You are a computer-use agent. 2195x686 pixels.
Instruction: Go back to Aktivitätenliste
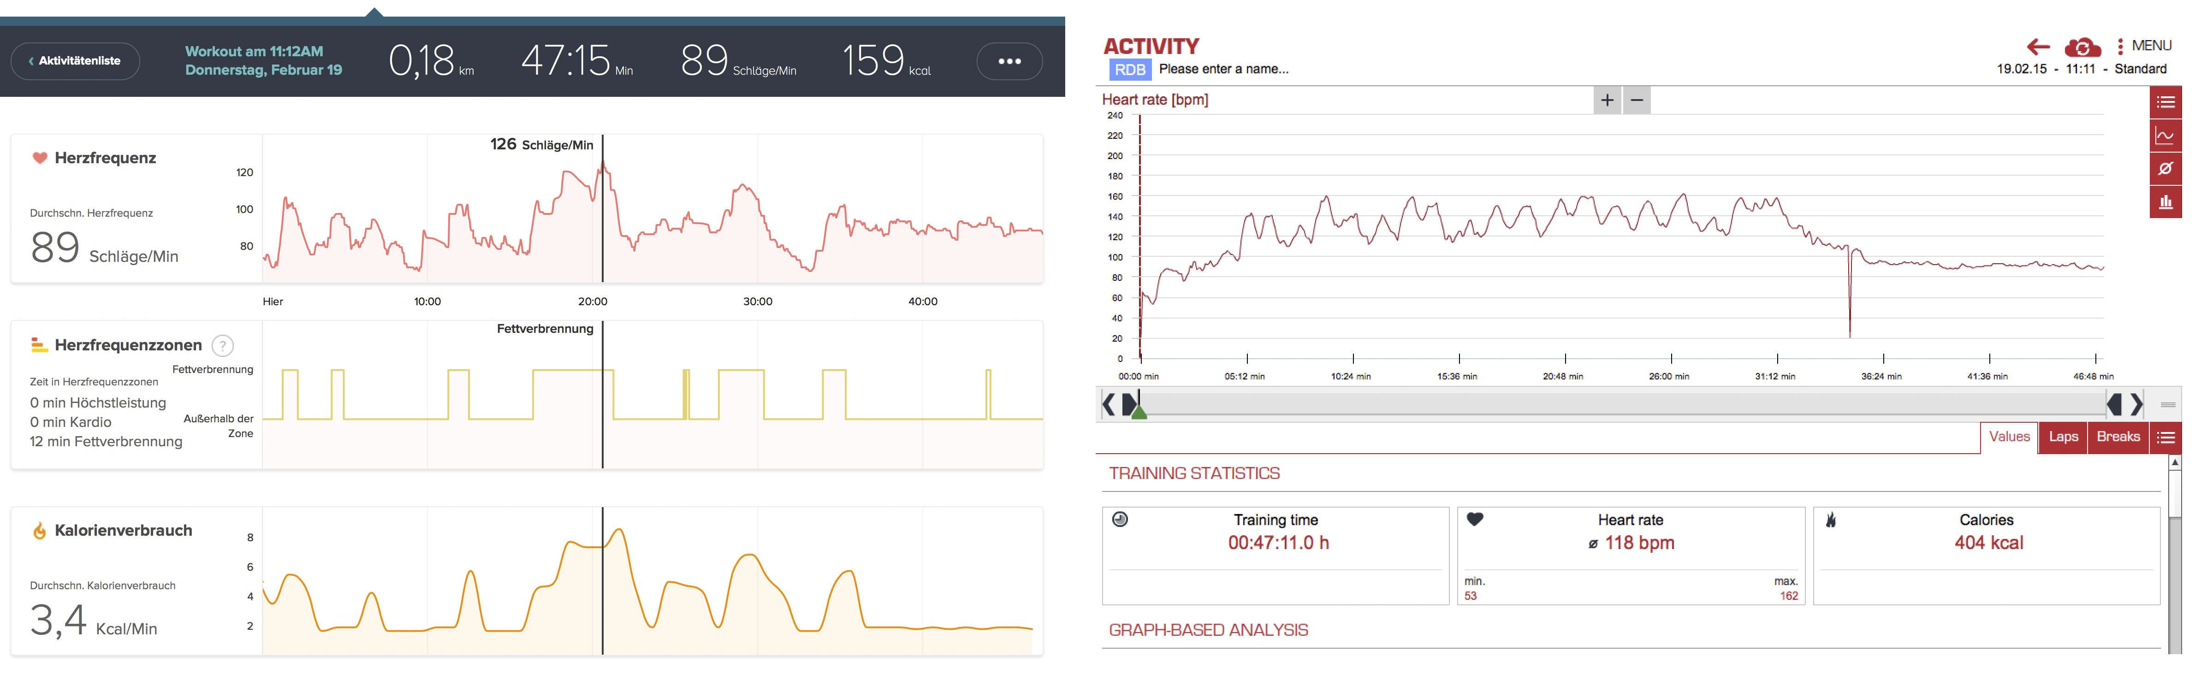[x=75, y=61]
